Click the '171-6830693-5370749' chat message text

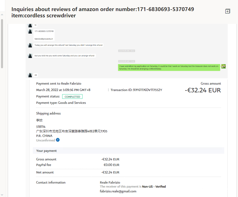(44, 31)
